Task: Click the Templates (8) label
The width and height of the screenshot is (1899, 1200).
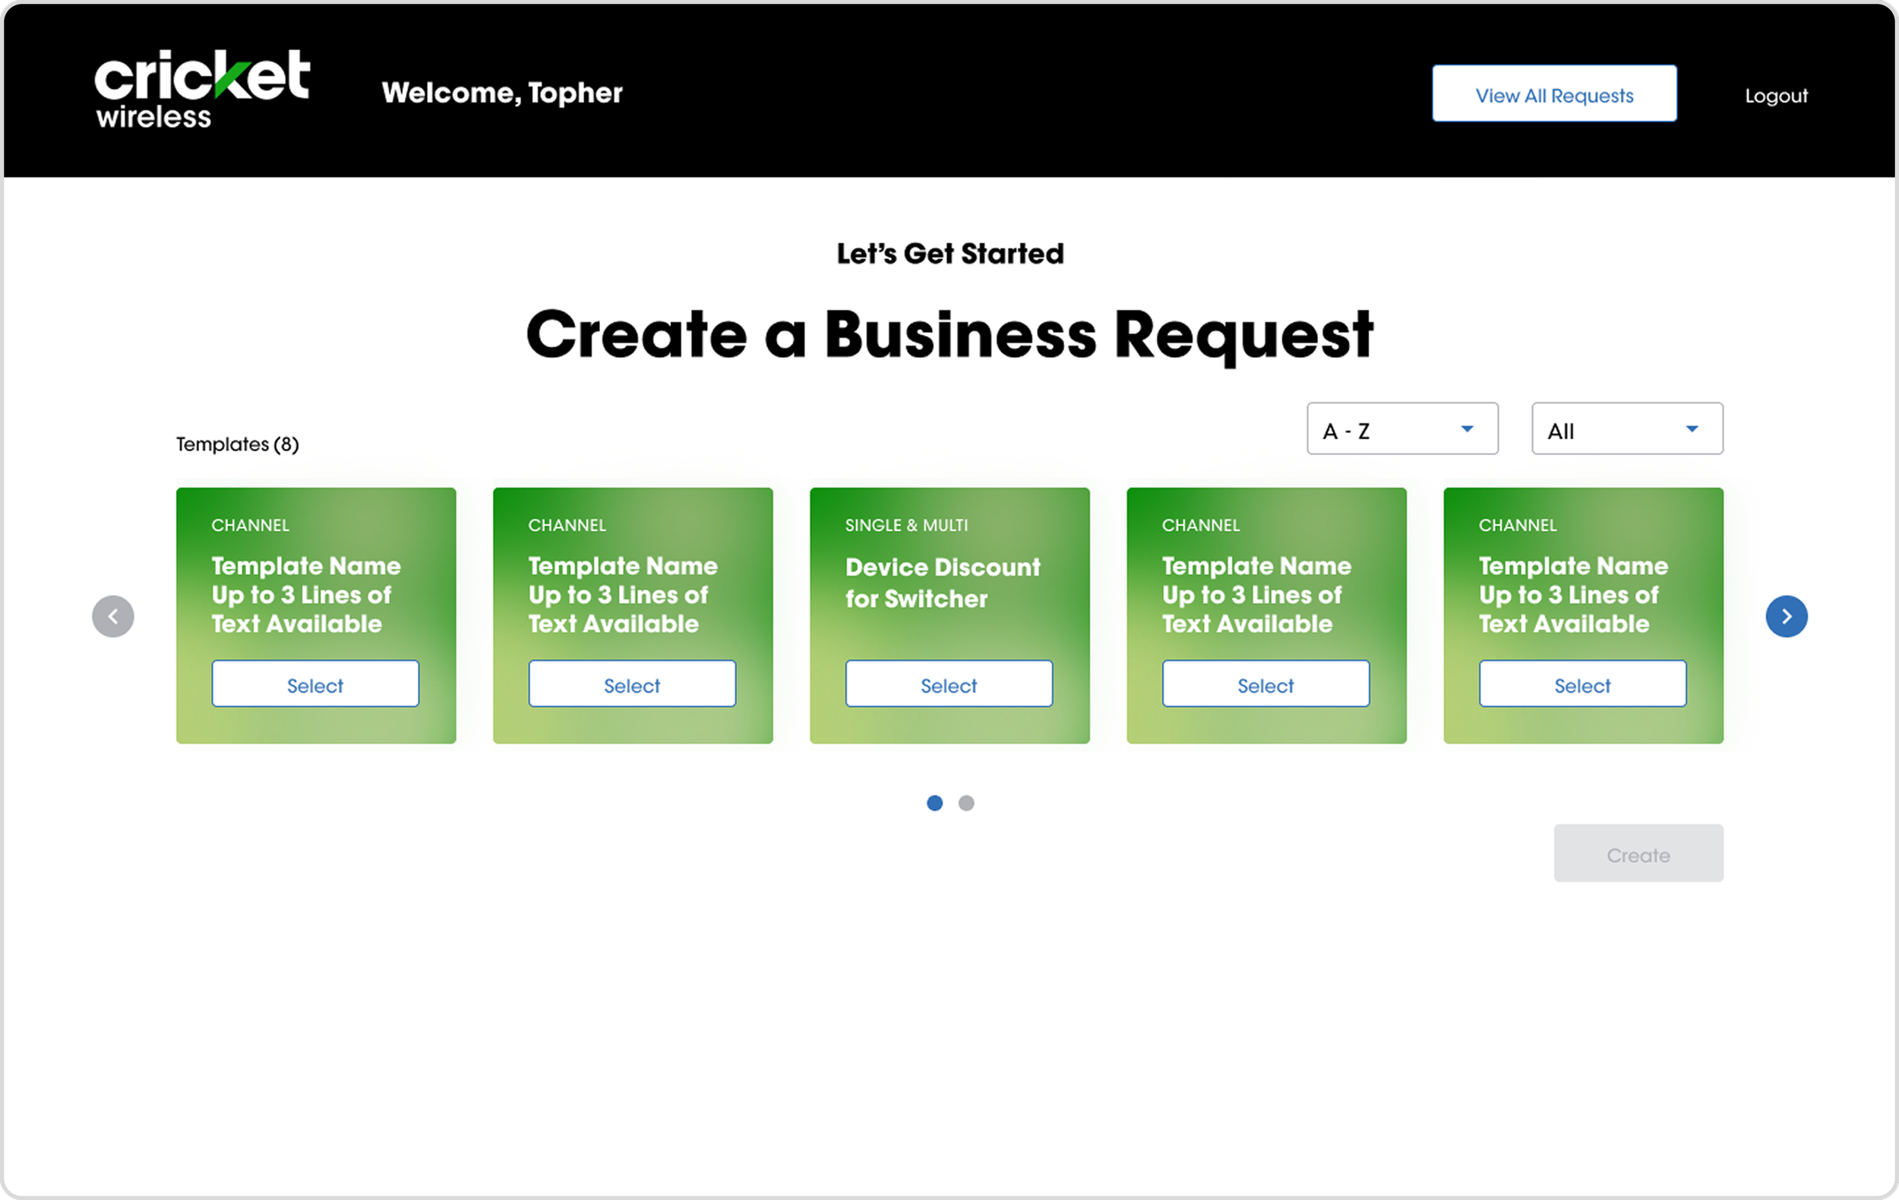Action: coord(237,444)
